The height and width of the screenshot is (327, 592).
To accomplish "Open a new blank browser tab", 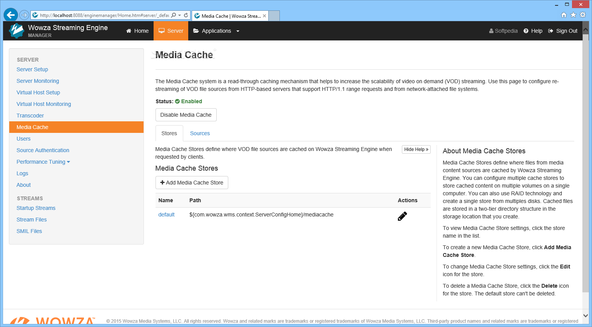I will (274, 16).
